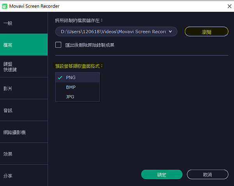Image resolution: width=234 pixels, height=186 pixels.
Task: Go to the 效果 settings tab
Action: (x=24, y=154)
